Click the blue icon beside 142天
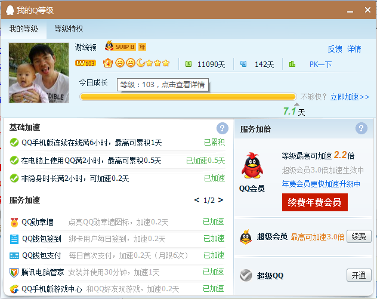Viewport: 377px width, 299px height. point(243,64)
